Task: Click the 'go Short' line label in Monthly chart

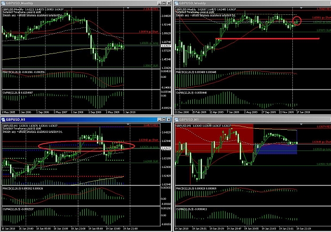Action: tap(148, 32)
